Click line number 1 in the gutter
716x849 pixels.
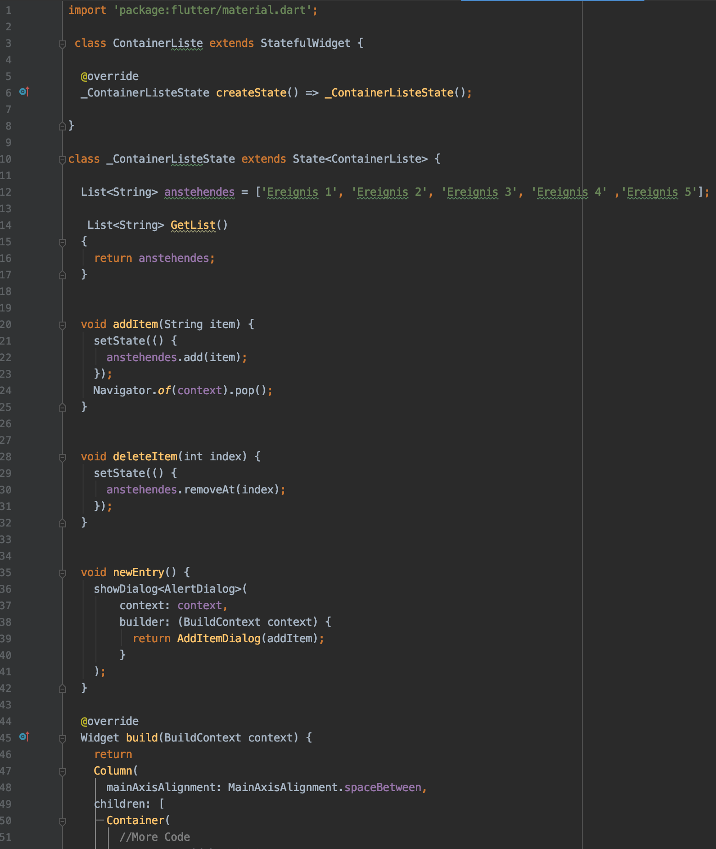8,10
